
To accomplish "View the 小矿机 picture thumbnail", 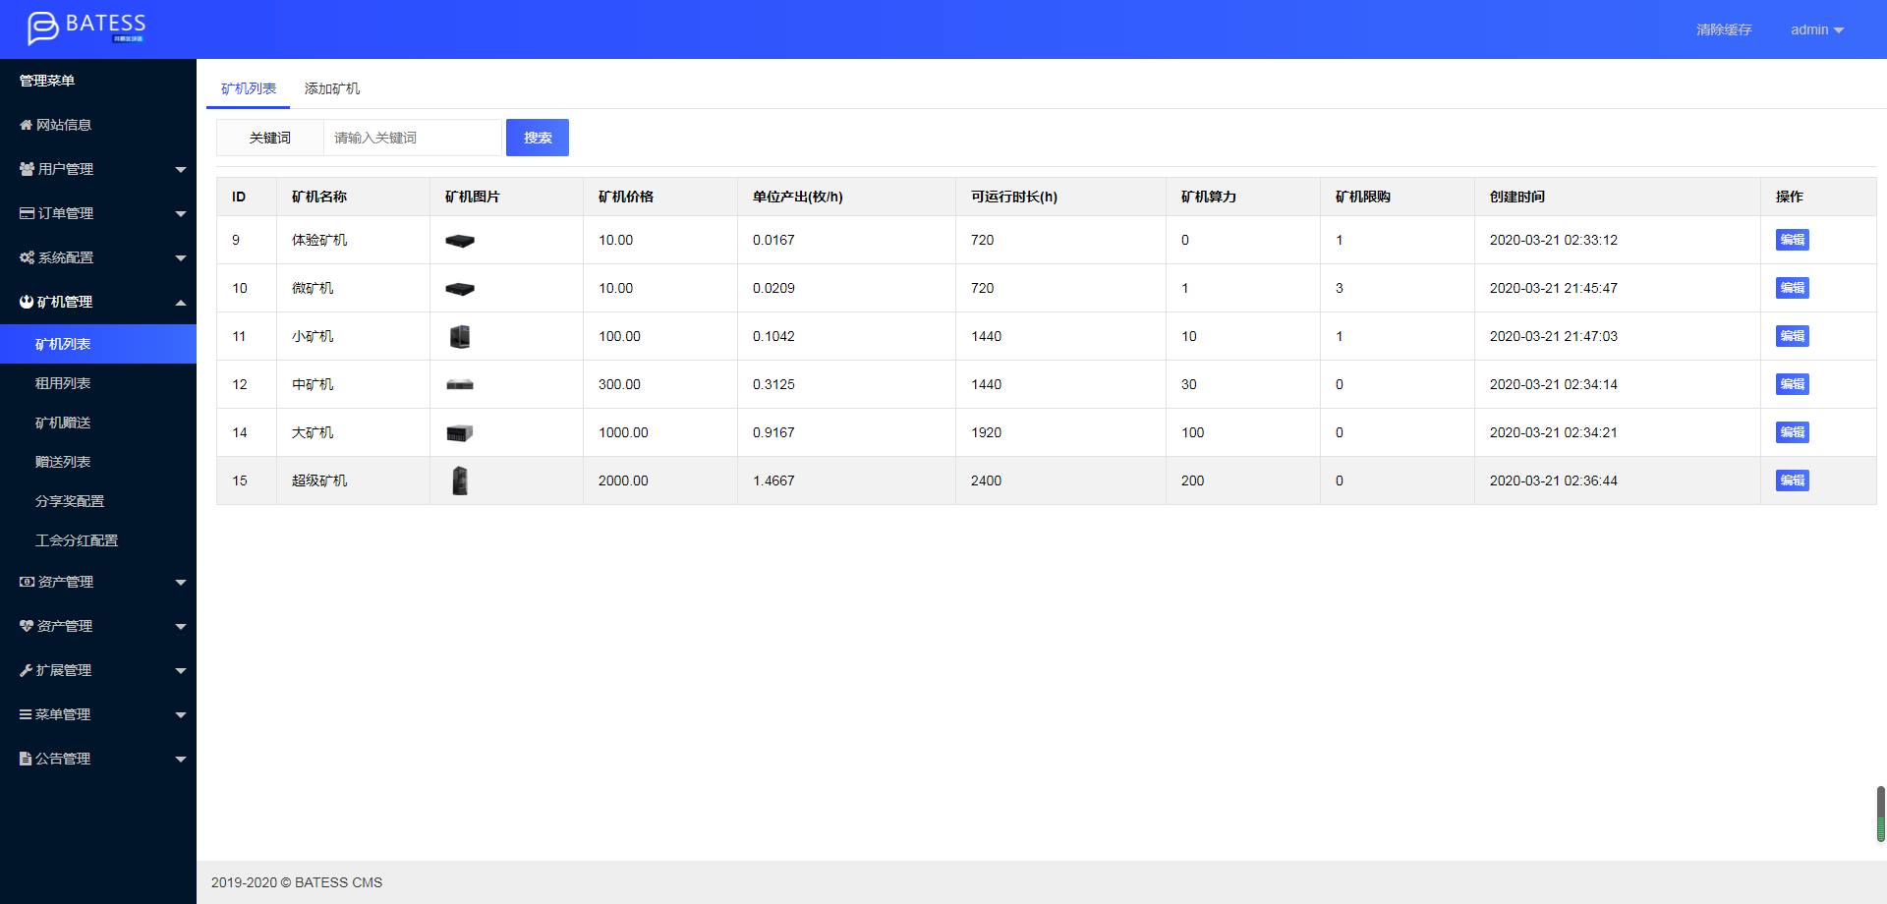I will [x=459, y=336].
